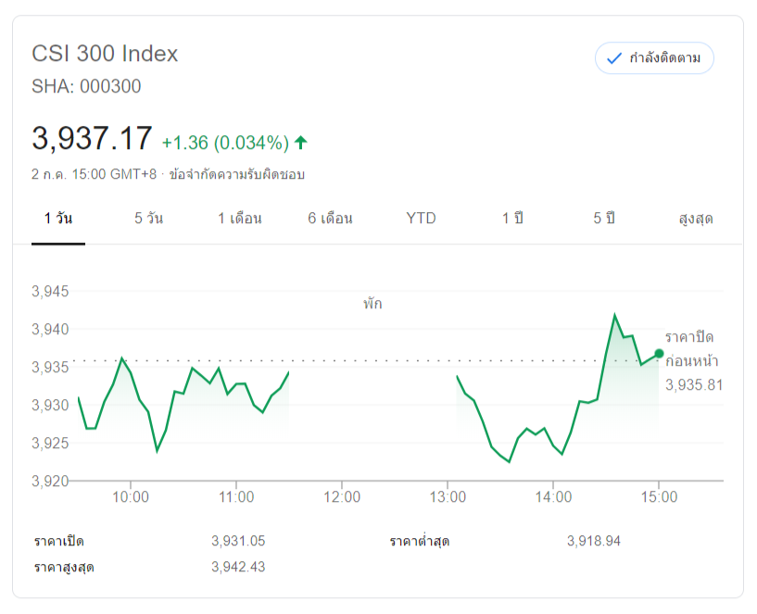Click the green up arrow icon
757x614 pixels.
coord(300,143)
